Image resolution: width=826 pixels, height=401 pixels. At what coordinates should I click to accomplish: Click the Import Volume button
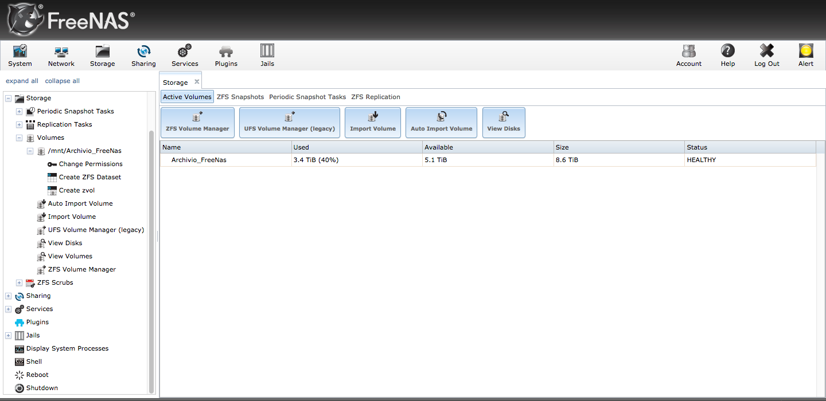[x=373, y=123]
